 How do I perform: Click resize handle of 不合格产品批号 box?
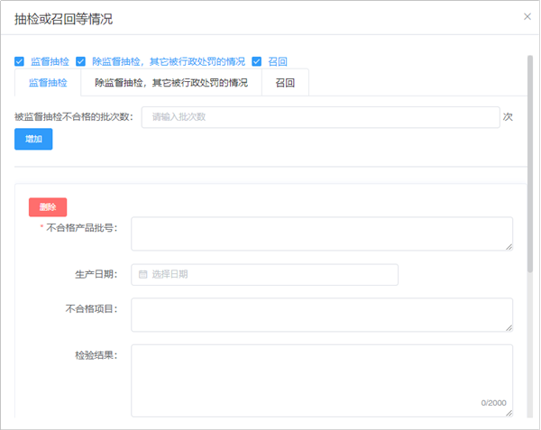[x=509, y=245]
